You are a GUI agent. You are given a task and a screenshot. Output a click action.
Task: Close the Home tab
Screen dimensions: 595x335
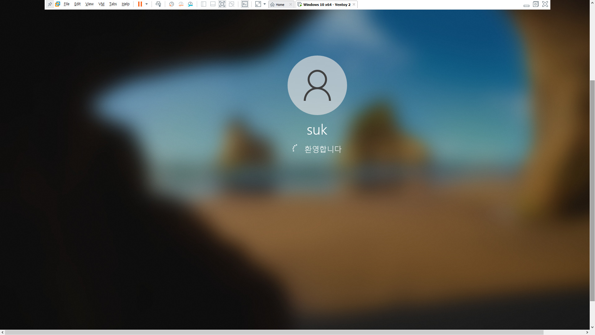coord(291,5)
